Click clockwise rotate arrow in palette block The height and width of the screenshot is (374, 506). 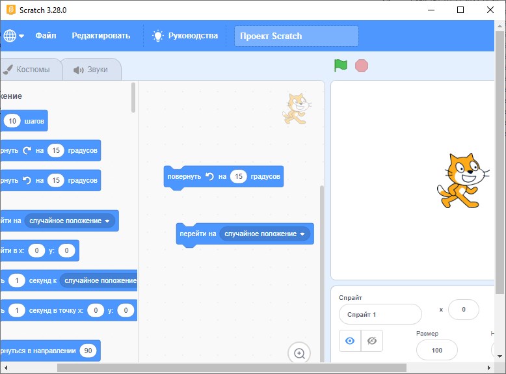(x=27, y=150)
